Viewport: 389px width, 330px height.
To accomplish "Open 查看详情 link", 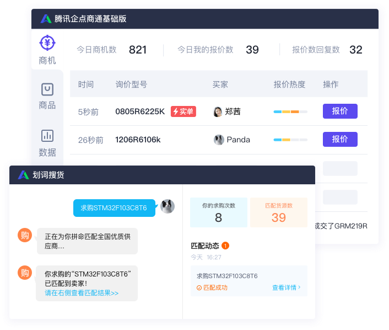I will pyautogui.click(x=284, y=288).
